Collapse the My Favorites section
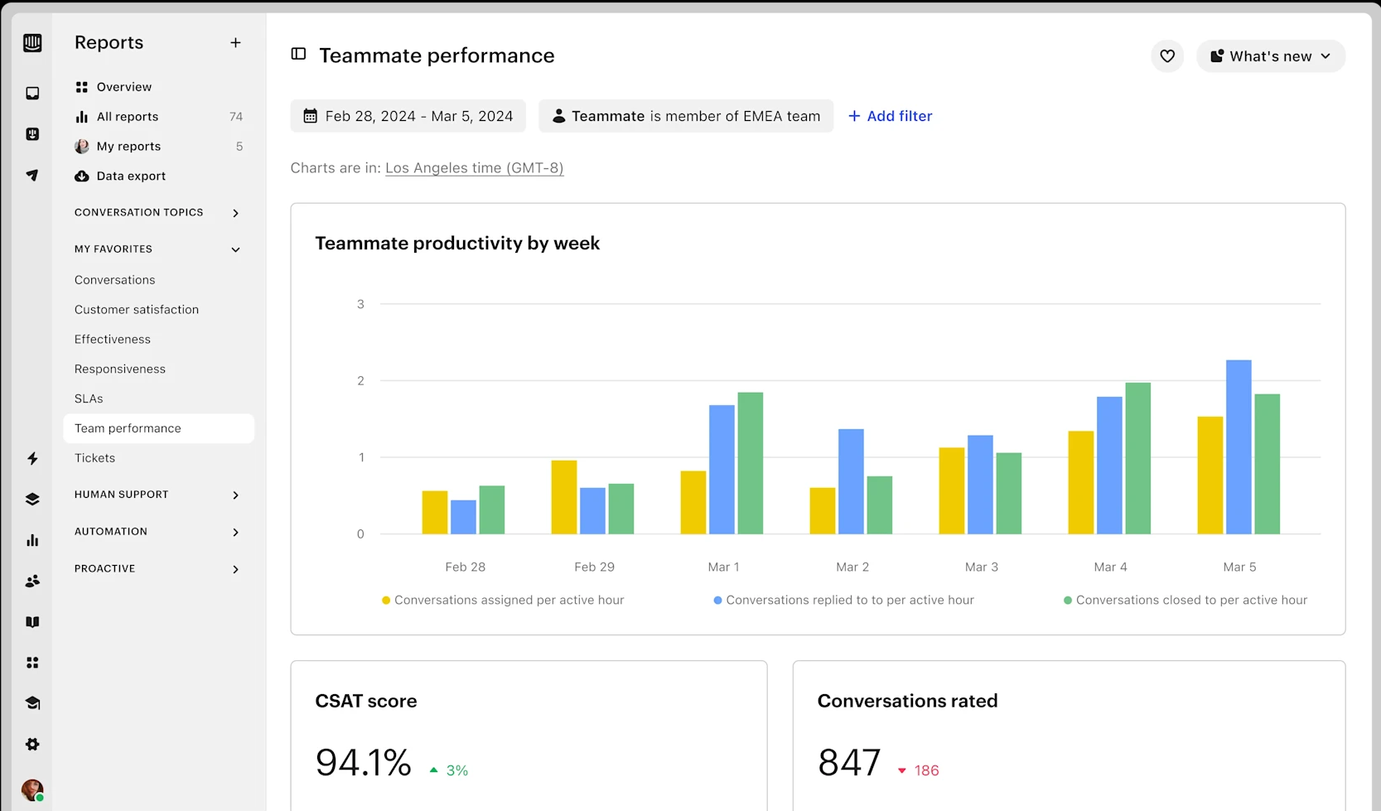The height and width of the screenshot is (811, 1381). [235, 249]
